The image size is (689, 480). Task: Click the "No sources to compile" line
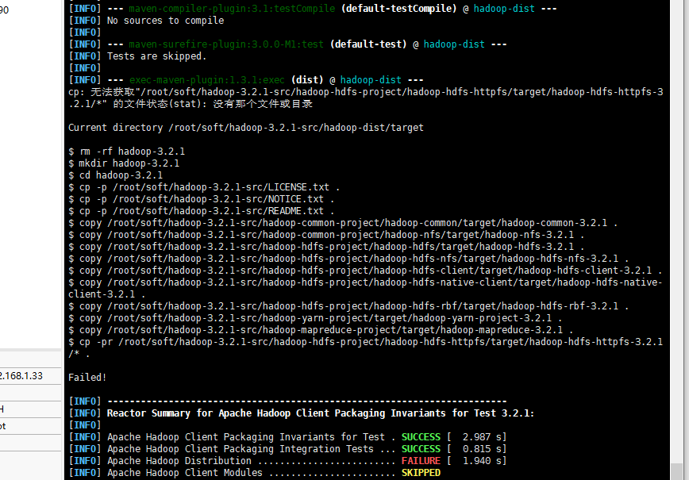[165, 21]
